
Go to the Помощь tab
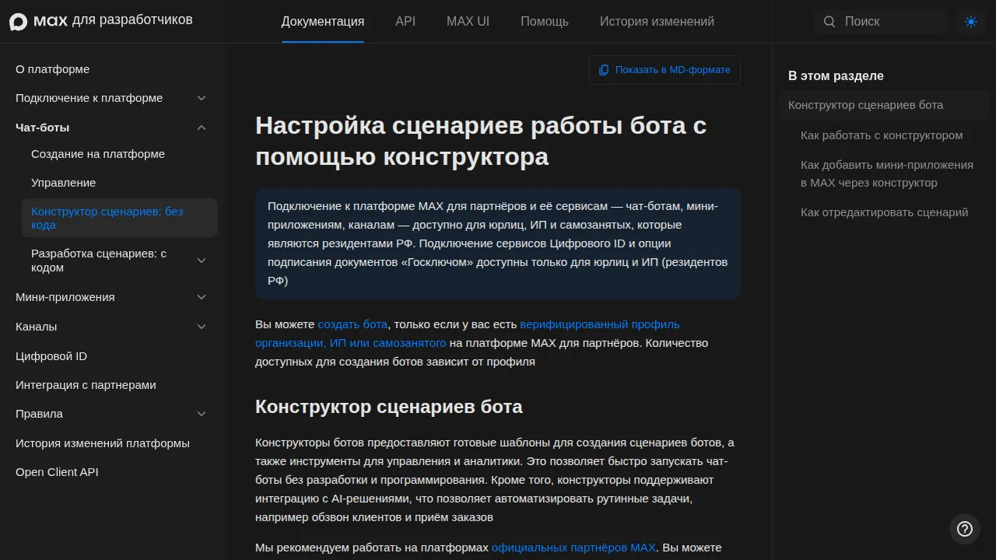pyautogui.click(x=545, y=22)
